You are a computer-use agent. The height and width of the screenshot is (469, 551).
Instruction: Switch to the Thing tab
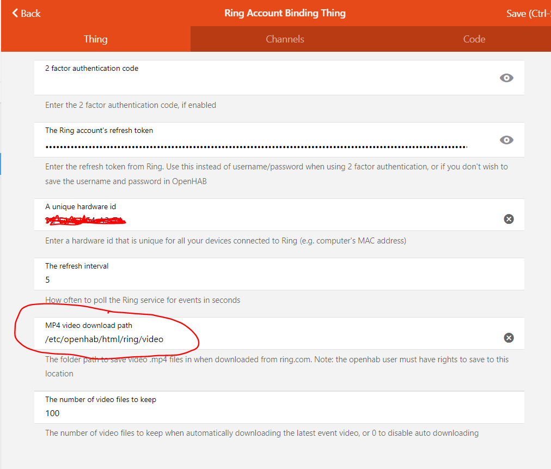tap(96, 39)
